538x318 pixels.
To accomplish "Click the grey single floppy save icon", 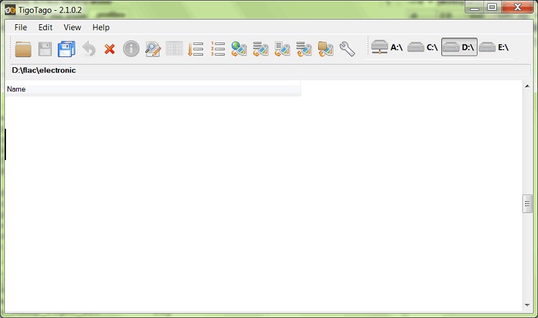I will point(45,49).
